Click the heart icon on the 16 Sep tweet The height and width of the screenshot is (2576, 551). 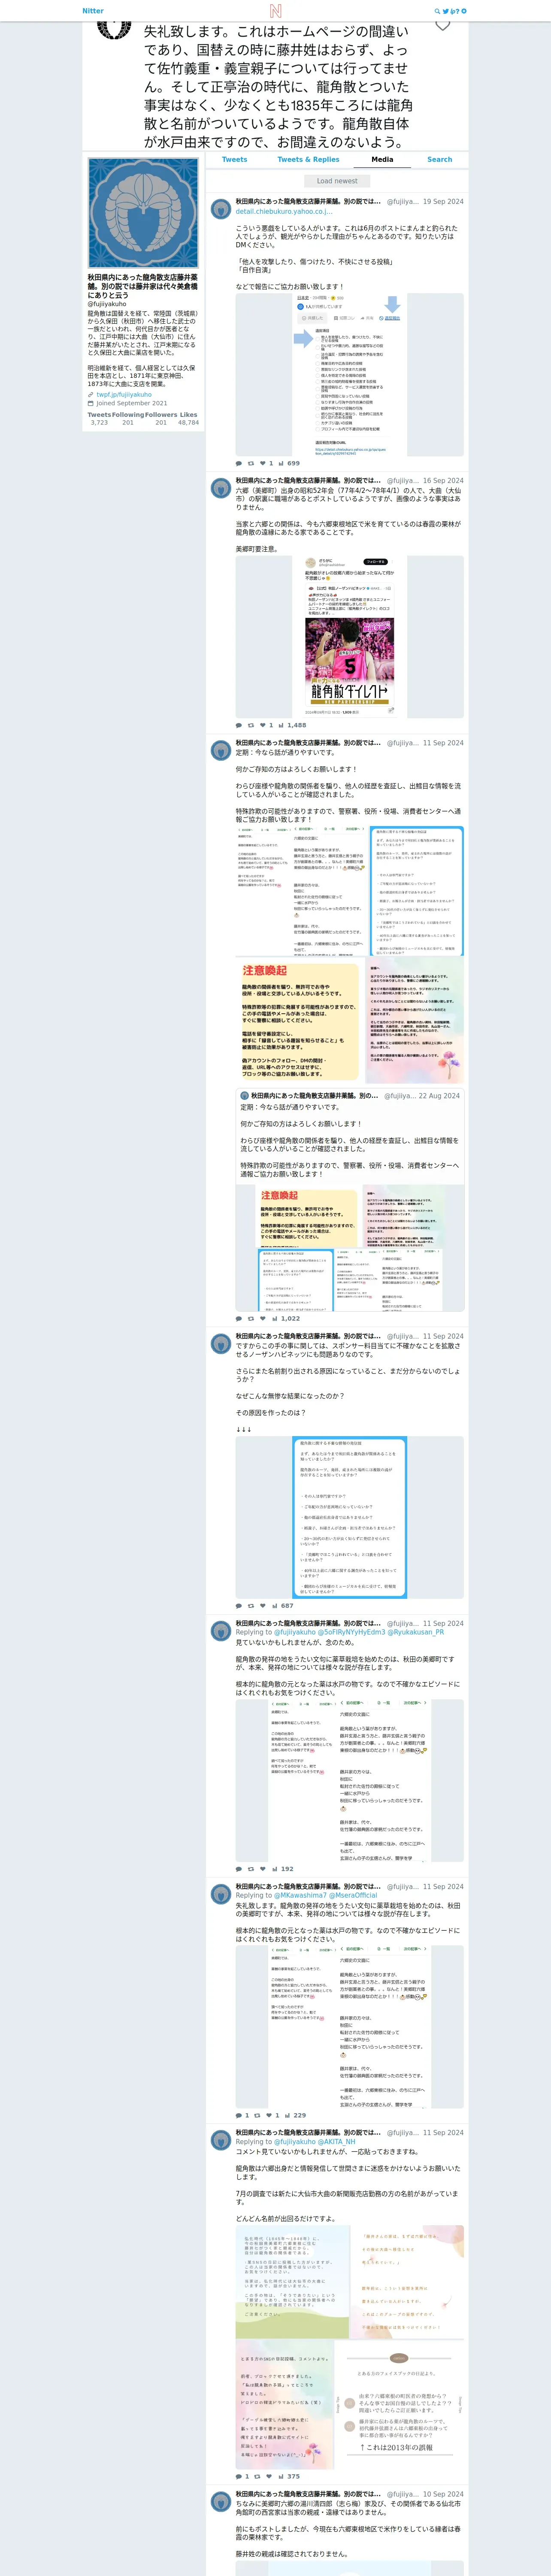(x=263, y=725)
